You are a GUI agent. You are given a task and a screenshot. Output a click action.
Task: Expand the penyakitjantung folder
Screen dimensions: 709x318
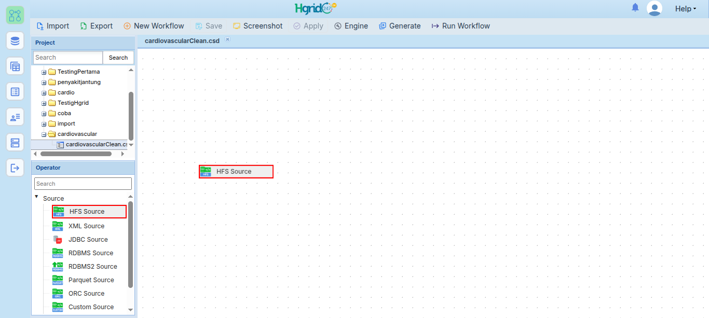tap(44, 82)
